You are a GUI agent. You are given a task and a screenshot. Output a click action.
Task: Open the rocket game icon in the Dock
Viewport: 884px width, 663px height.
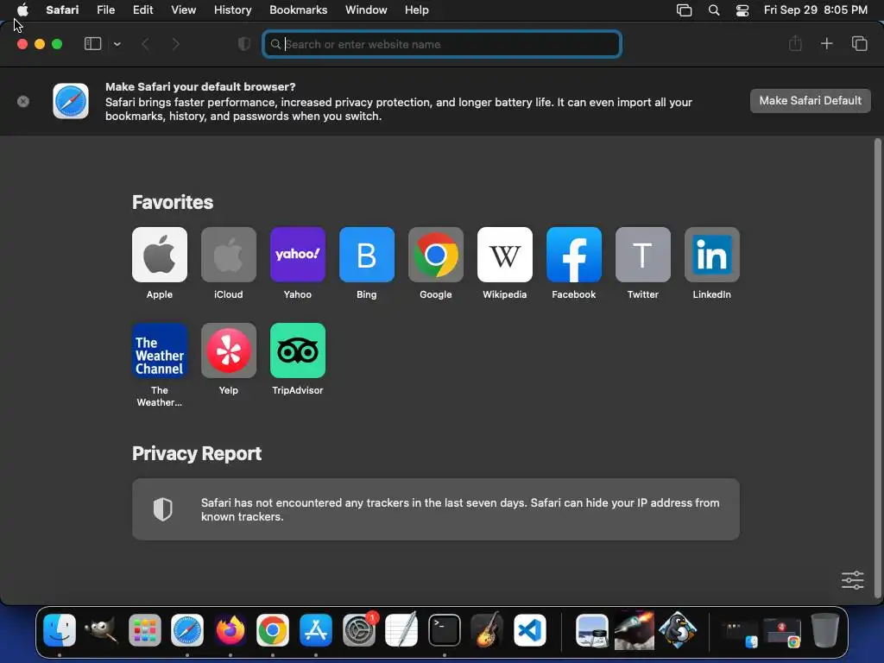pyautogui.click(x=635, y=629)
